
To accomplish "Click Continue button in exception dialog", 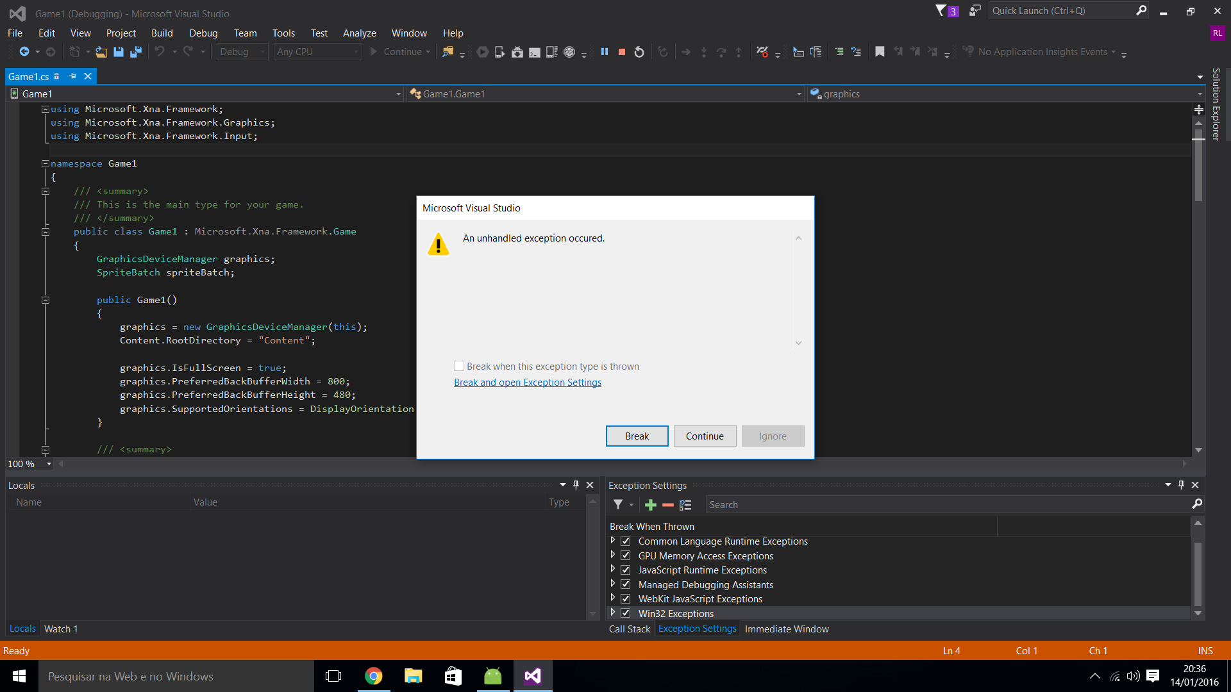I will tap(705, 436).
